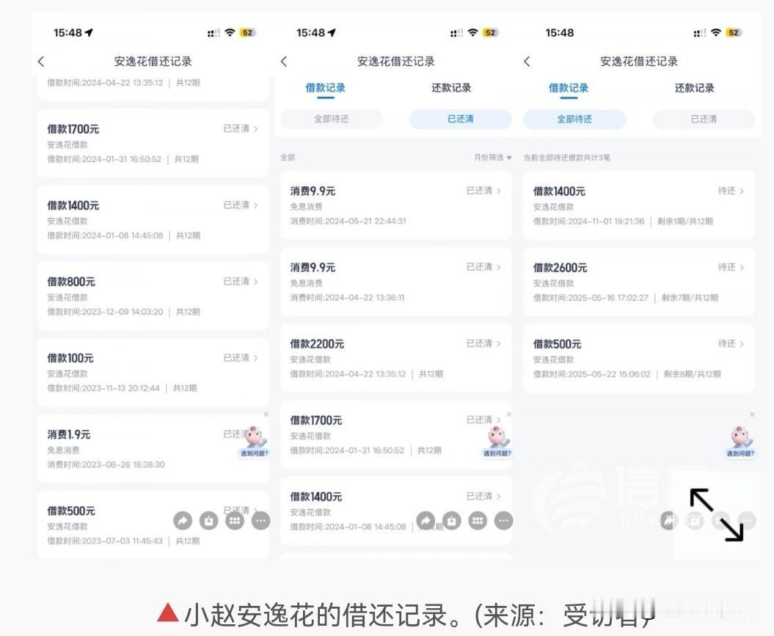Tap the battery 52 indicator in the middle screenshot

click(490, 32)
